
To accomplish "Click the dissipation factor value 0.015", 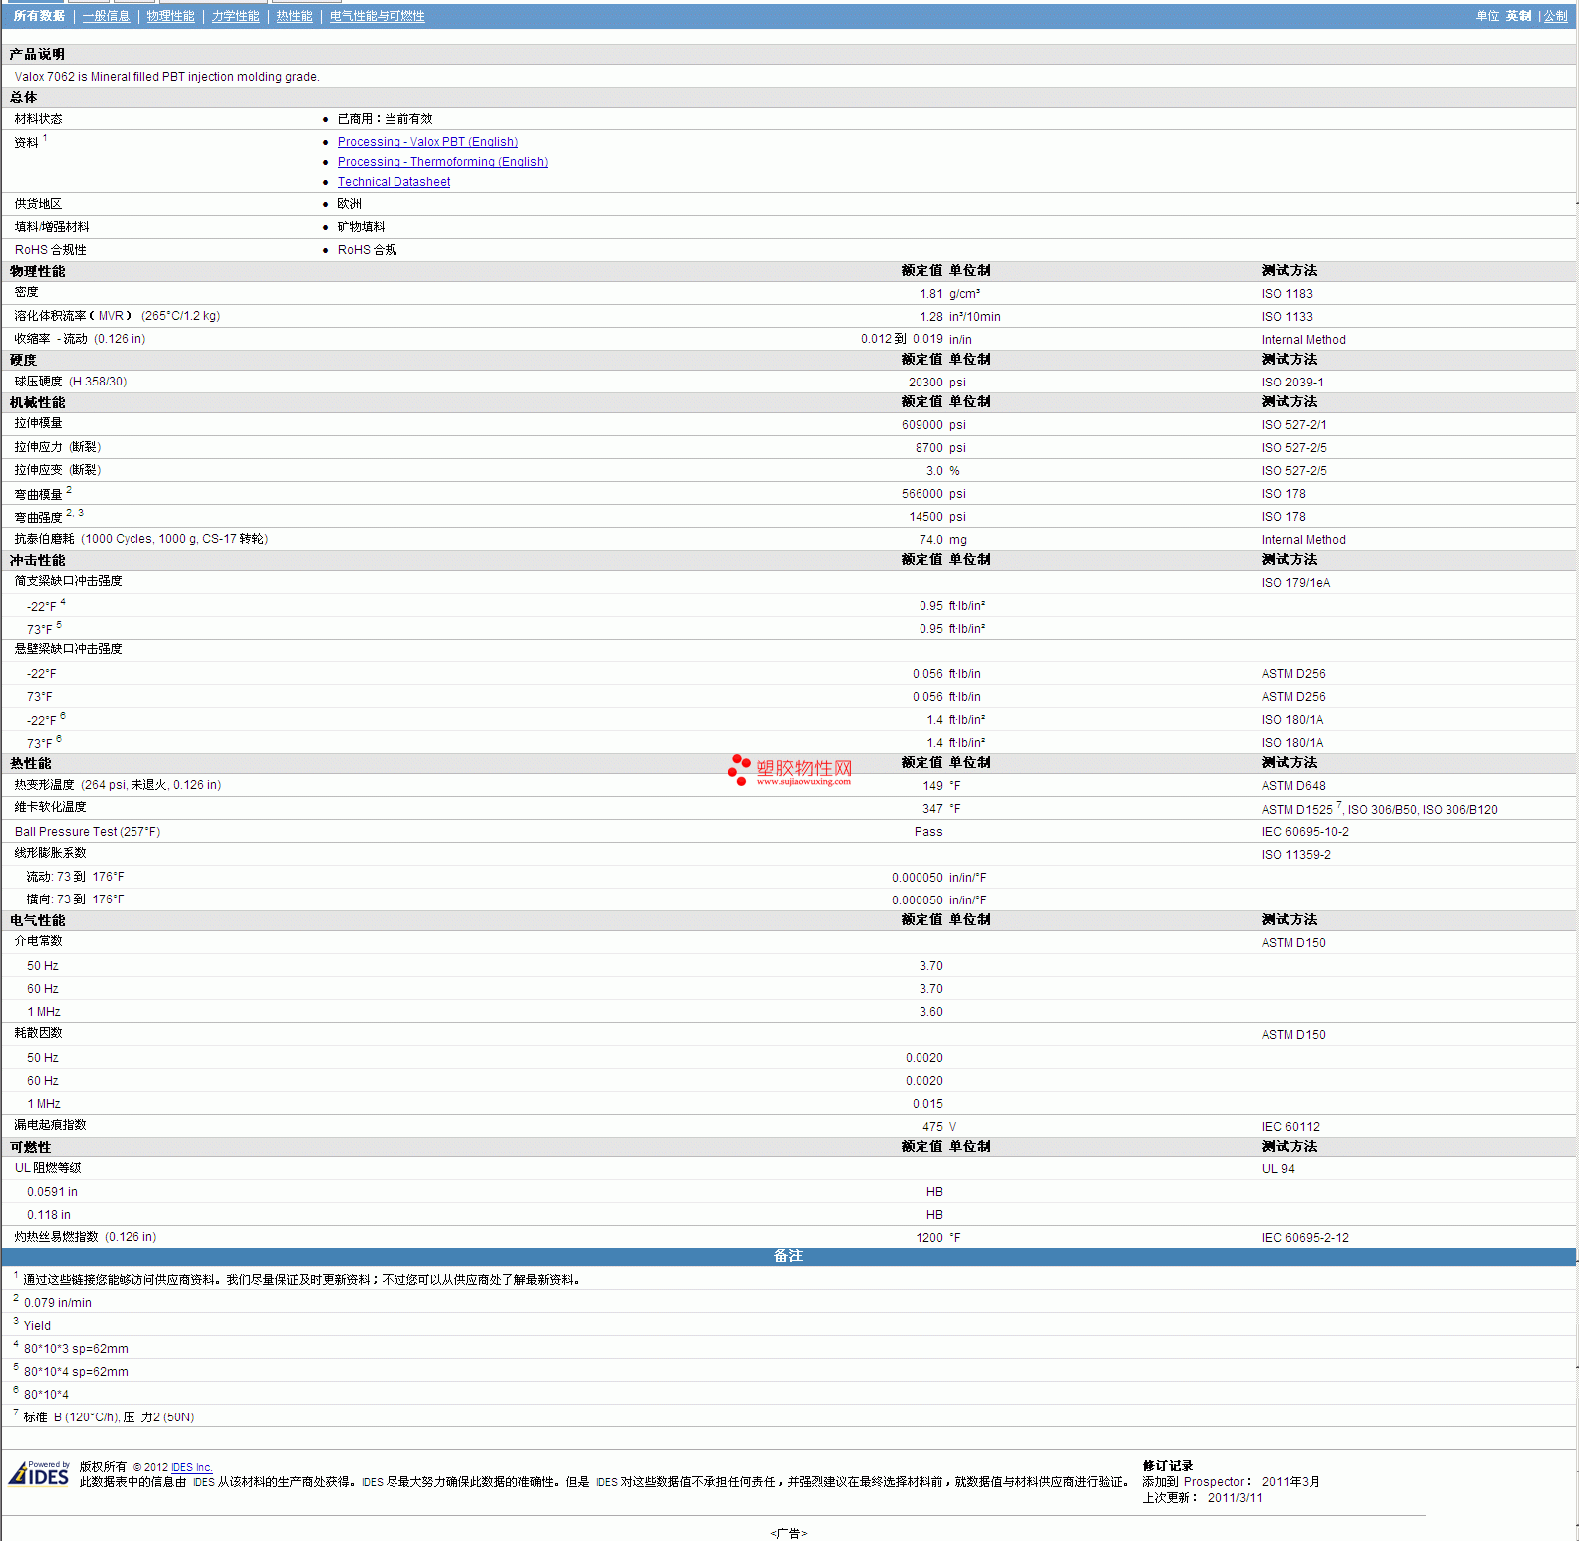I will click(928, 1104).
